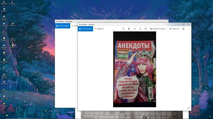Zoom in with the magnifier icon
This screenshot has width=213, height=119.
[x=123, y=29]
